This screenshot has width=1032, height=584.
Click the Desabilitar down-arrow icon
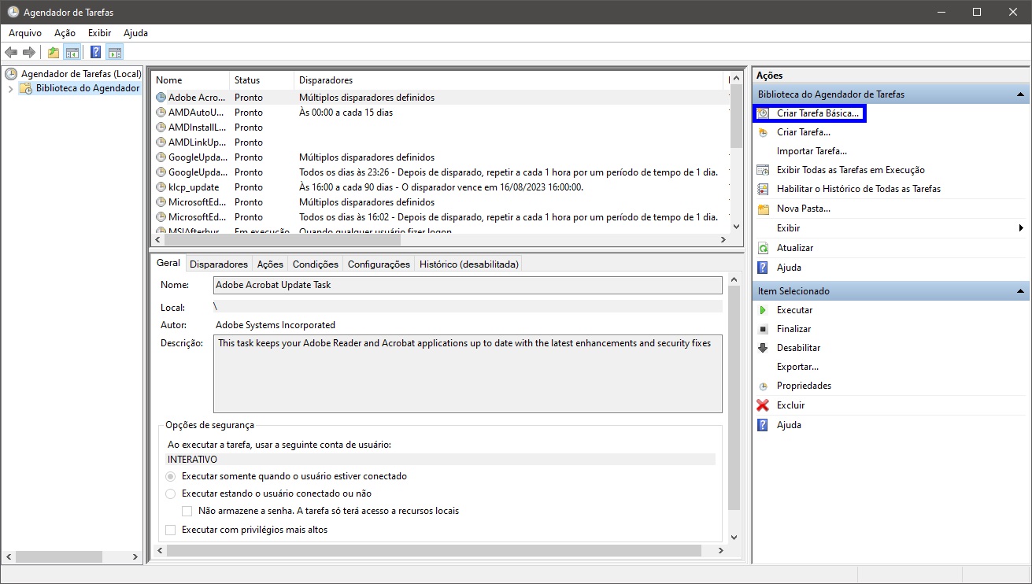tap(762, 348)
